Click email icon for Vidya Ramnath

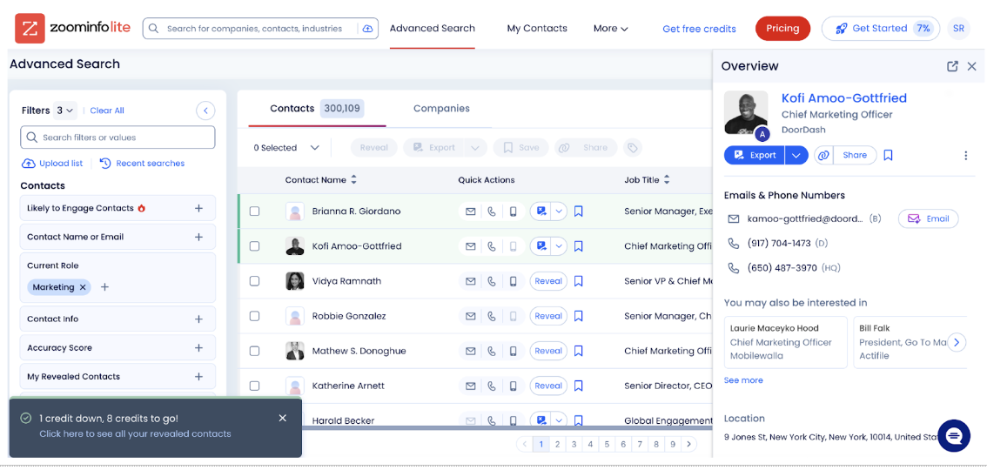[470, 281]
